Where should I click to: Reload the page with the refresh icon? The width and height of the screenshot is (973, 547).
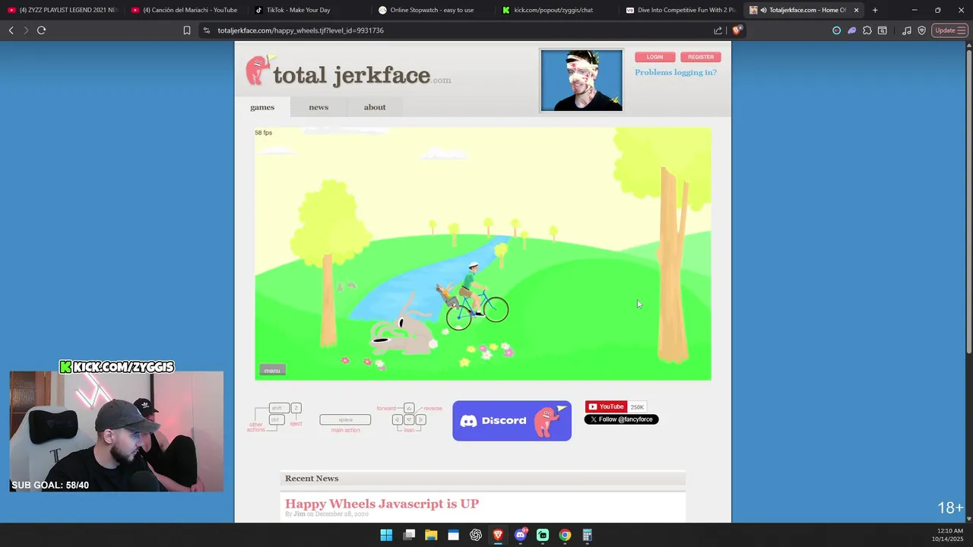pyautogui.click(x=41, y=30)
